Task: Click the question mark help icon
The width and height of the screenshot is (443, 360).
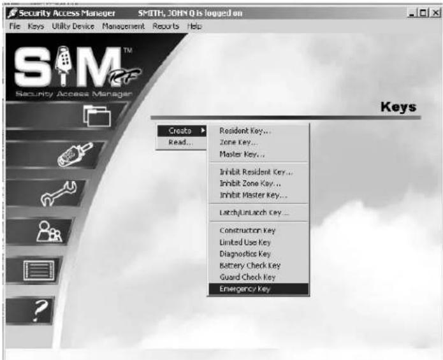Action: pyautogui.click(x=40, y=310)
